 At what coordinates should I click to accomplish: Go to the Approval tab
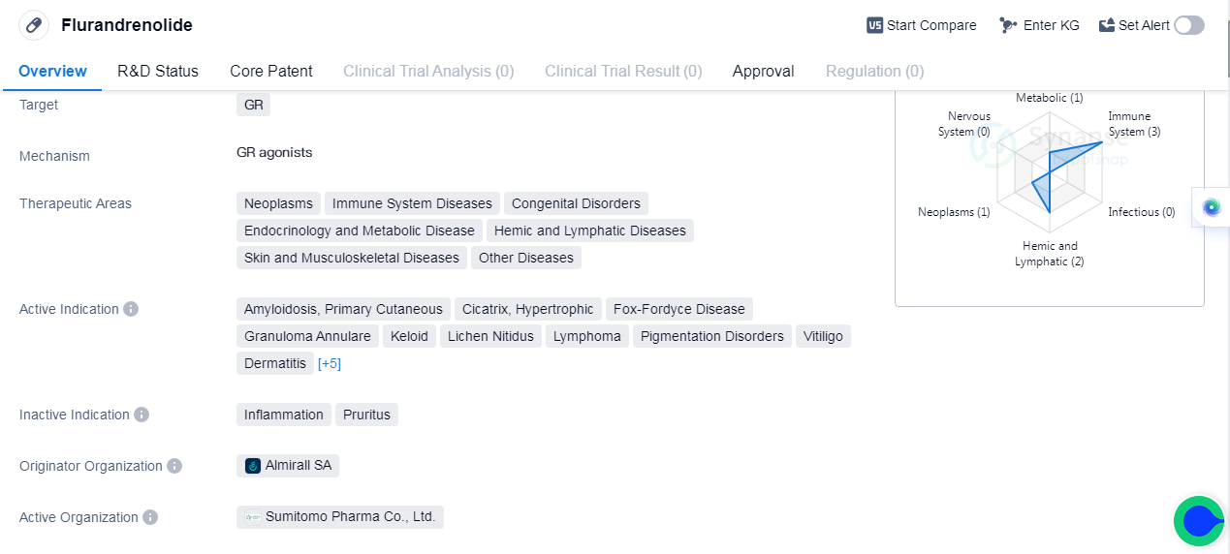point(763,71)
